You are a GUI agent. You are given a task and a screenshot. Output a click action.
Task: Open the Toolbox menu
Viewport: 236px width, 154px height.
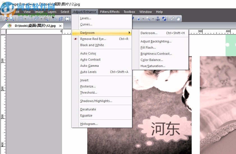coord(129,12)
